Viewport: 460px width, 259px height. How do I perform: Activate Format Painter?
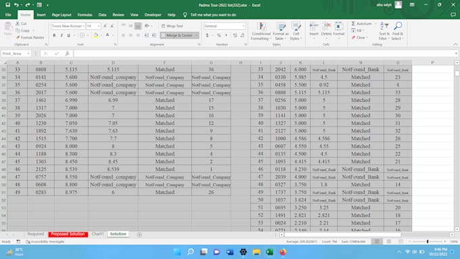click(30, 38)
